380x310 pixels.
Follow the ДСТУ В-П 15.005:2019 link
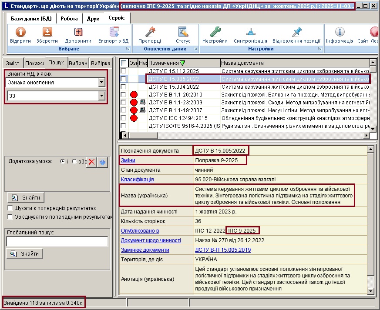point(223,250)
